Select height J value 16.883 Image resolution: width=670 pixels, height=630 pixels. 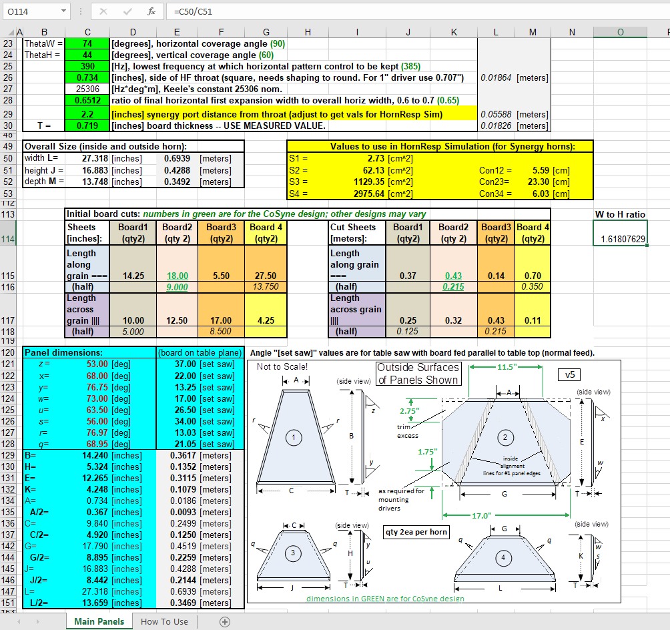click(x=87, y=171)
